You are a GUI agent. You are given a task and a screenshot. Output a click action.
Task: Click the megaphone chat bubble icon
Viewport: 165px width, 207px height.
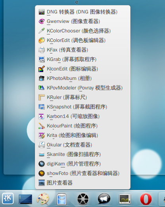tap(104, 199)
